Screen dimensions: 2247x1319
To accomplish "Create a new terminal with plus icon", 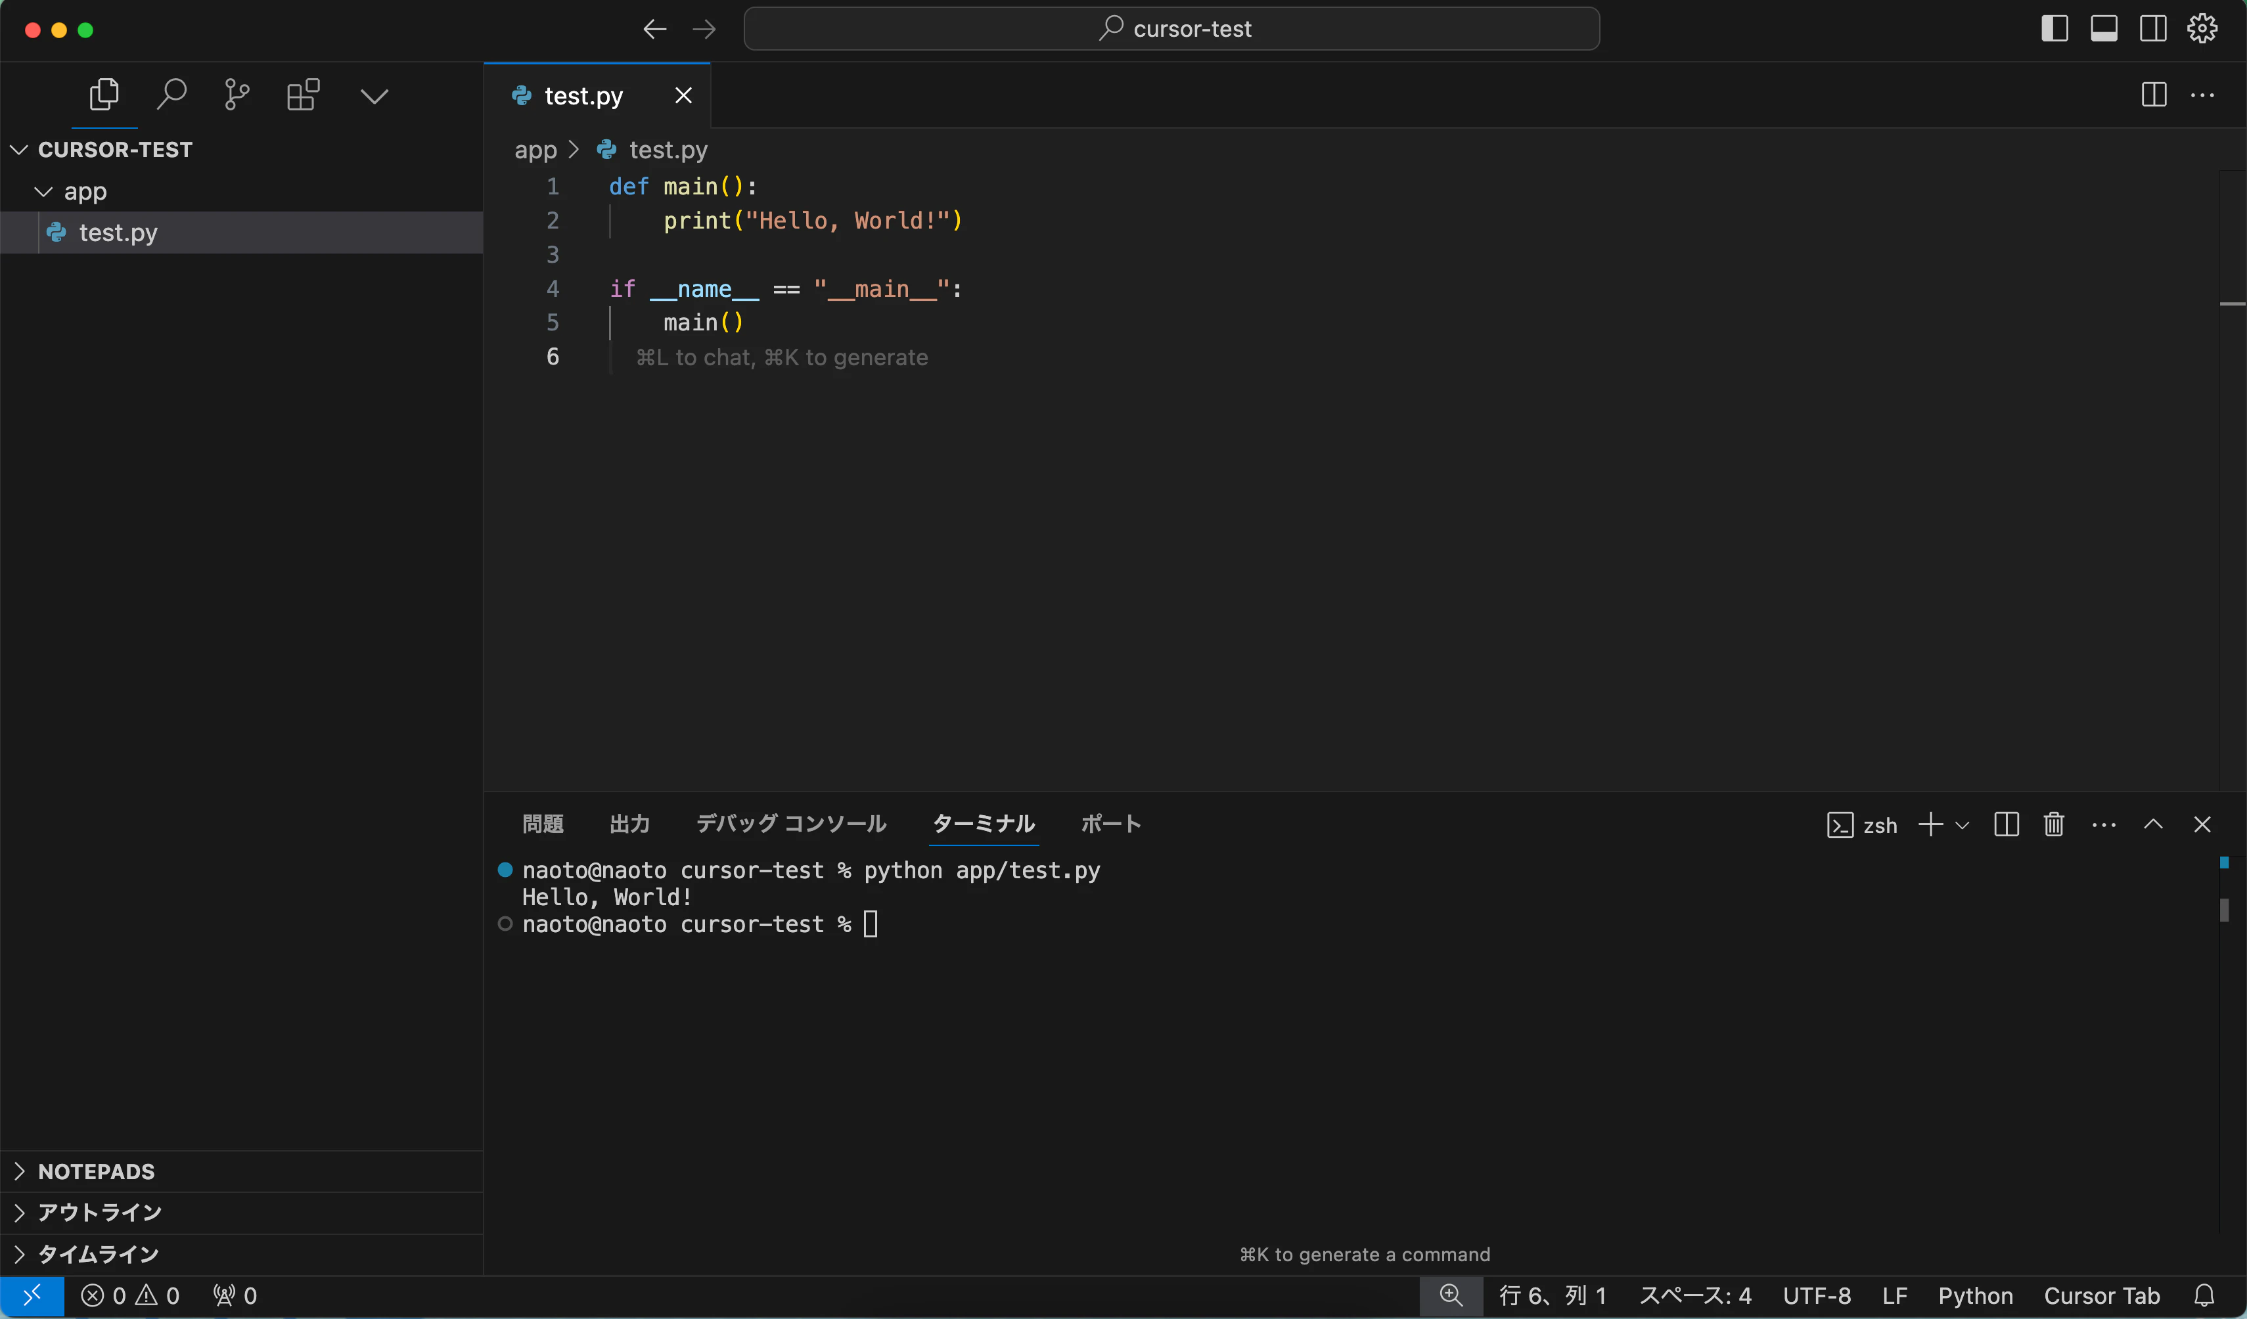I will coord(1930,824).
